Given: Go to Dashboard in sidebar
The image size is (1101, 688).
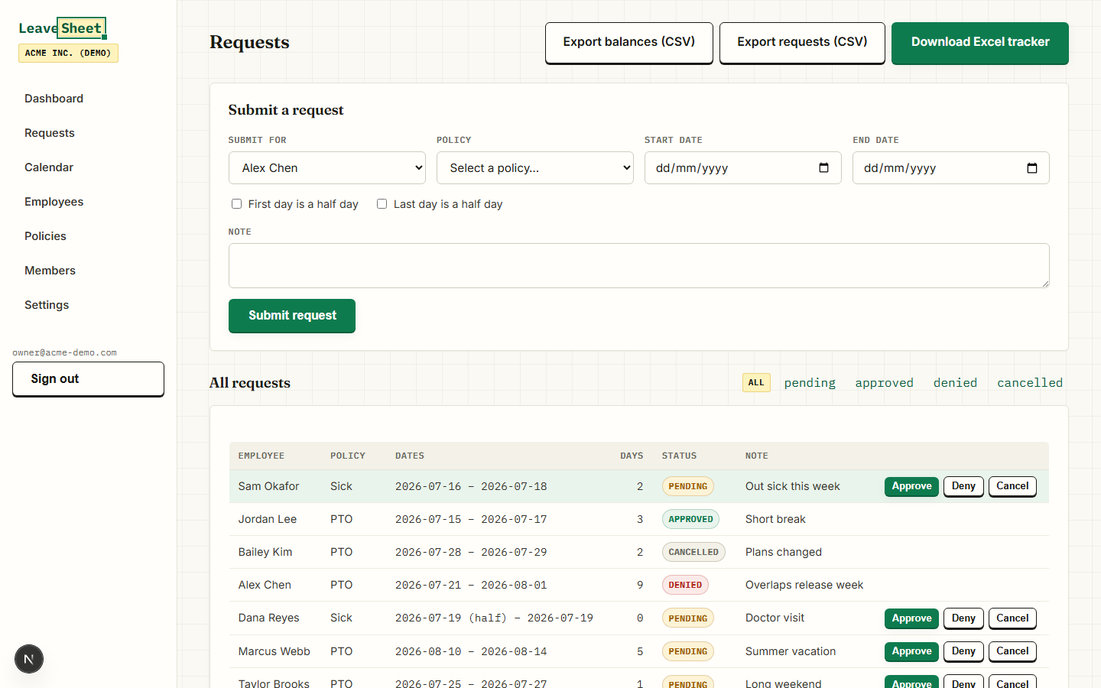Looking at the screenshot, I should click(x=54, y=99).
